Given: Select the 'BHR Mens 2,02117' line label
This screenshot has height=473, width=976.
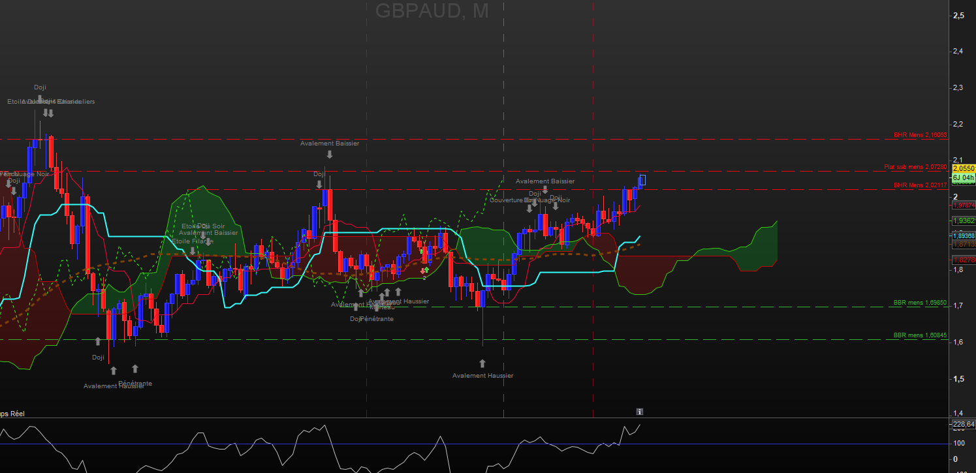Looking at the screenshot, I should pyautogui.click(x=920, y=185).
